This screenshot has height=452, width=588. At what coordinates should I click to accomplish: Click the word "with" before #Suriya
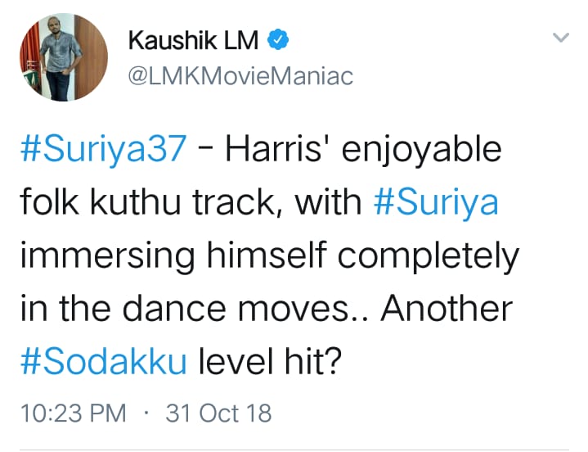coord(328,202)
